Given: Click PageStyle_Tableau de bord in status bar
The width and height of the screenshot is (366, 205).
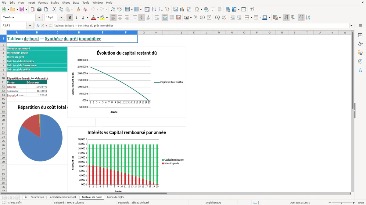Looking at the screenshot, I should (133, 203).
